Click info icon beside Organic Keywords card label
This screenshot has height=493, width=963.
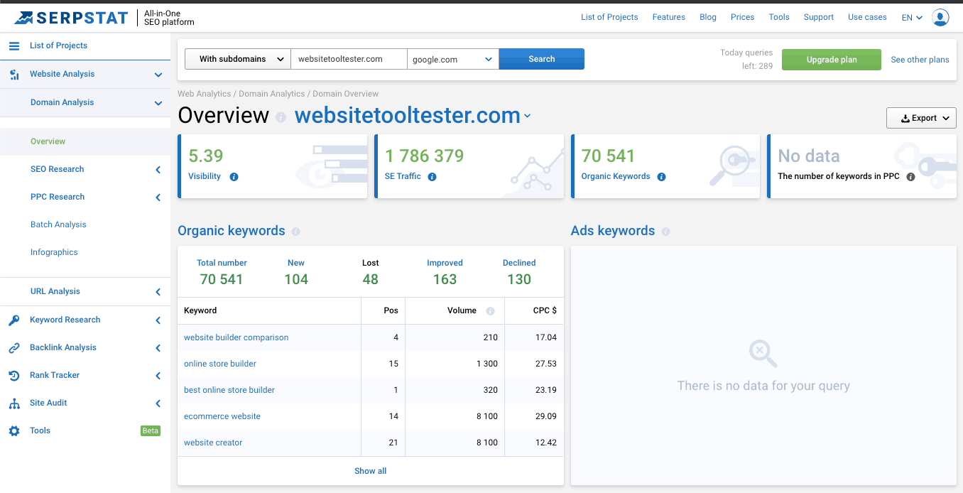pyautogui.click(x=661, y=177)
